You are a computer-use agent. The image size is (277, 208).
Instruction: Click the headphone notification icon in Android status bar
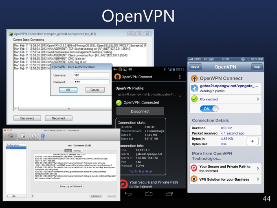[120, 69]
